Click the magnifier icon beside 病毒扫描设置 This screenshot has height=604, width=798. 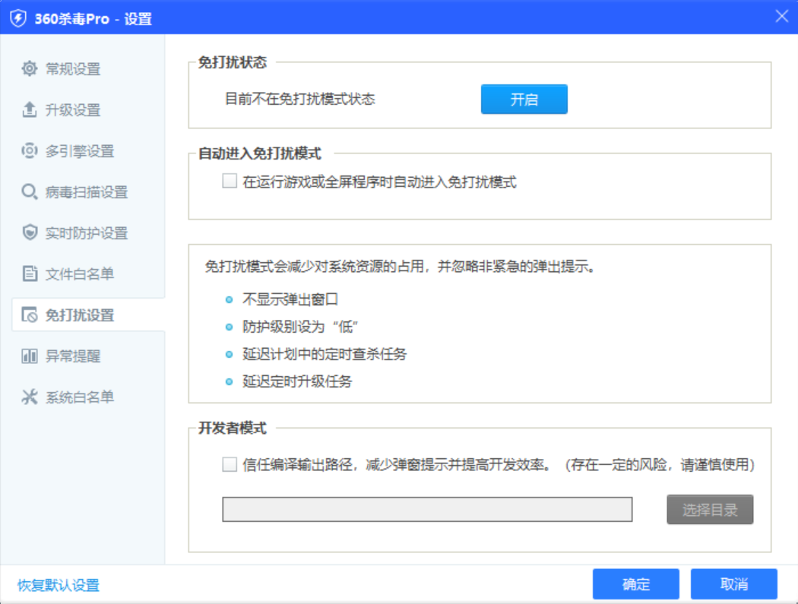point(30,191)
